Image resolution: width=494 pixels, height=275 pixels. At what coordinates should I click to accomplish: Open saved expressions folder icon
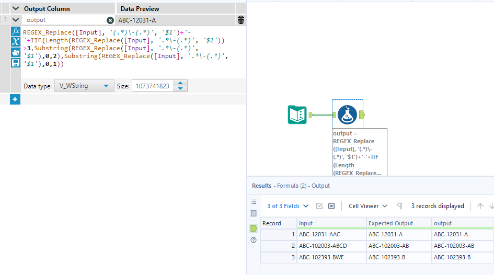[16, 52]
